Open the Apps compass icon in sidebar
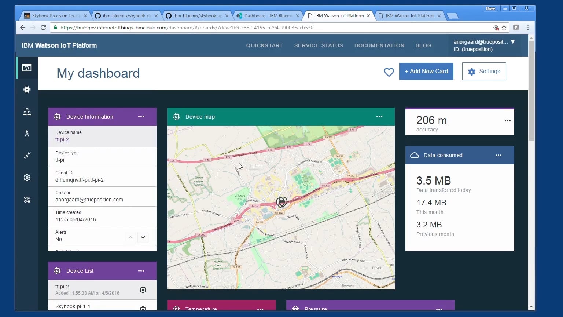 [27, 134]
